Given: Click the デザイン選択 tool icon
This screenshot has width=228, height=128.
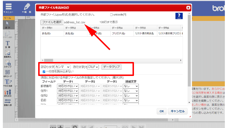Looking at the screenshot, I should [x=8, y=34].
